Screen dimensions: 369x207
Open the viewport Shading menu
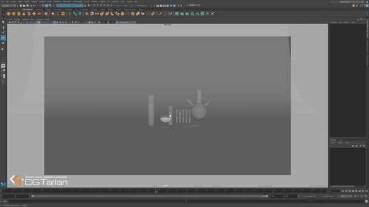tap(17, 20)
